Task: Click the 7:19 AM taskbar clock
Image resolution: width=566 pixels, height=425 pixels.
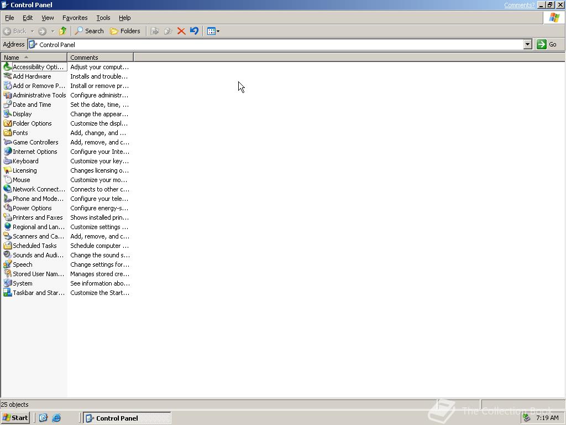Action: pyautogui.click(x=547, y=418)
